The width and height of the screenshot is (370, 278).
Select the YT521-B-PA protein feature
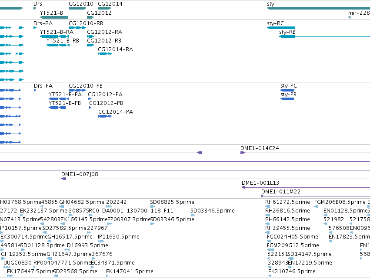tap(59, 99)
